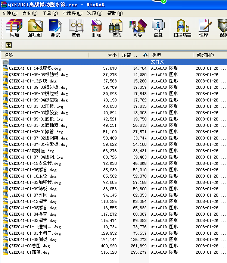Screen dimensions: 227x263
Task: Sort by Packed (压缩) column header
Action: [134, 55]
